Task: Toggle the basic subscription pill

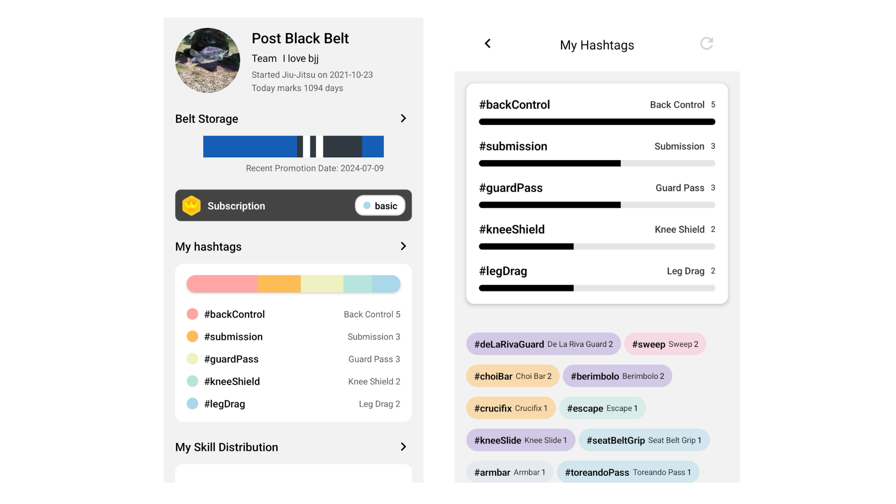Action: coord(380,206)
